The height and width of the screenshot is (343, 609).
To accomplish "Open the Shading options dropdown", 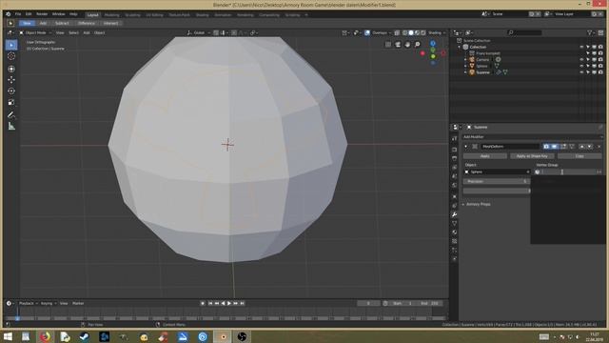I will click(437, 32).
